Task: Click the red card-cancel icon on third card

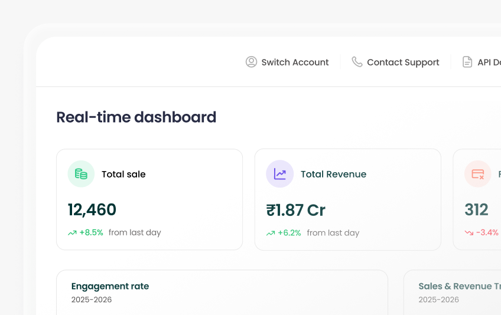Action: 478,174
